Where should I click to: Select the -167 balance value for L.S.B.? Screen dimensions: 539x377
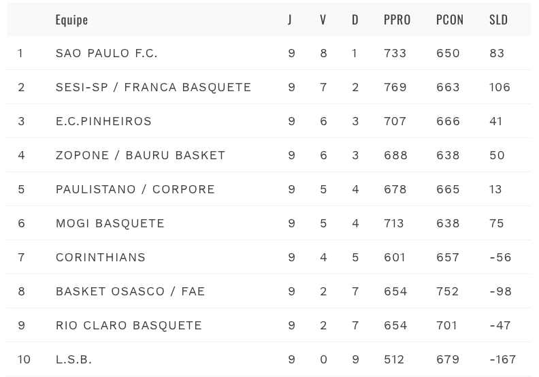[502, 359]
